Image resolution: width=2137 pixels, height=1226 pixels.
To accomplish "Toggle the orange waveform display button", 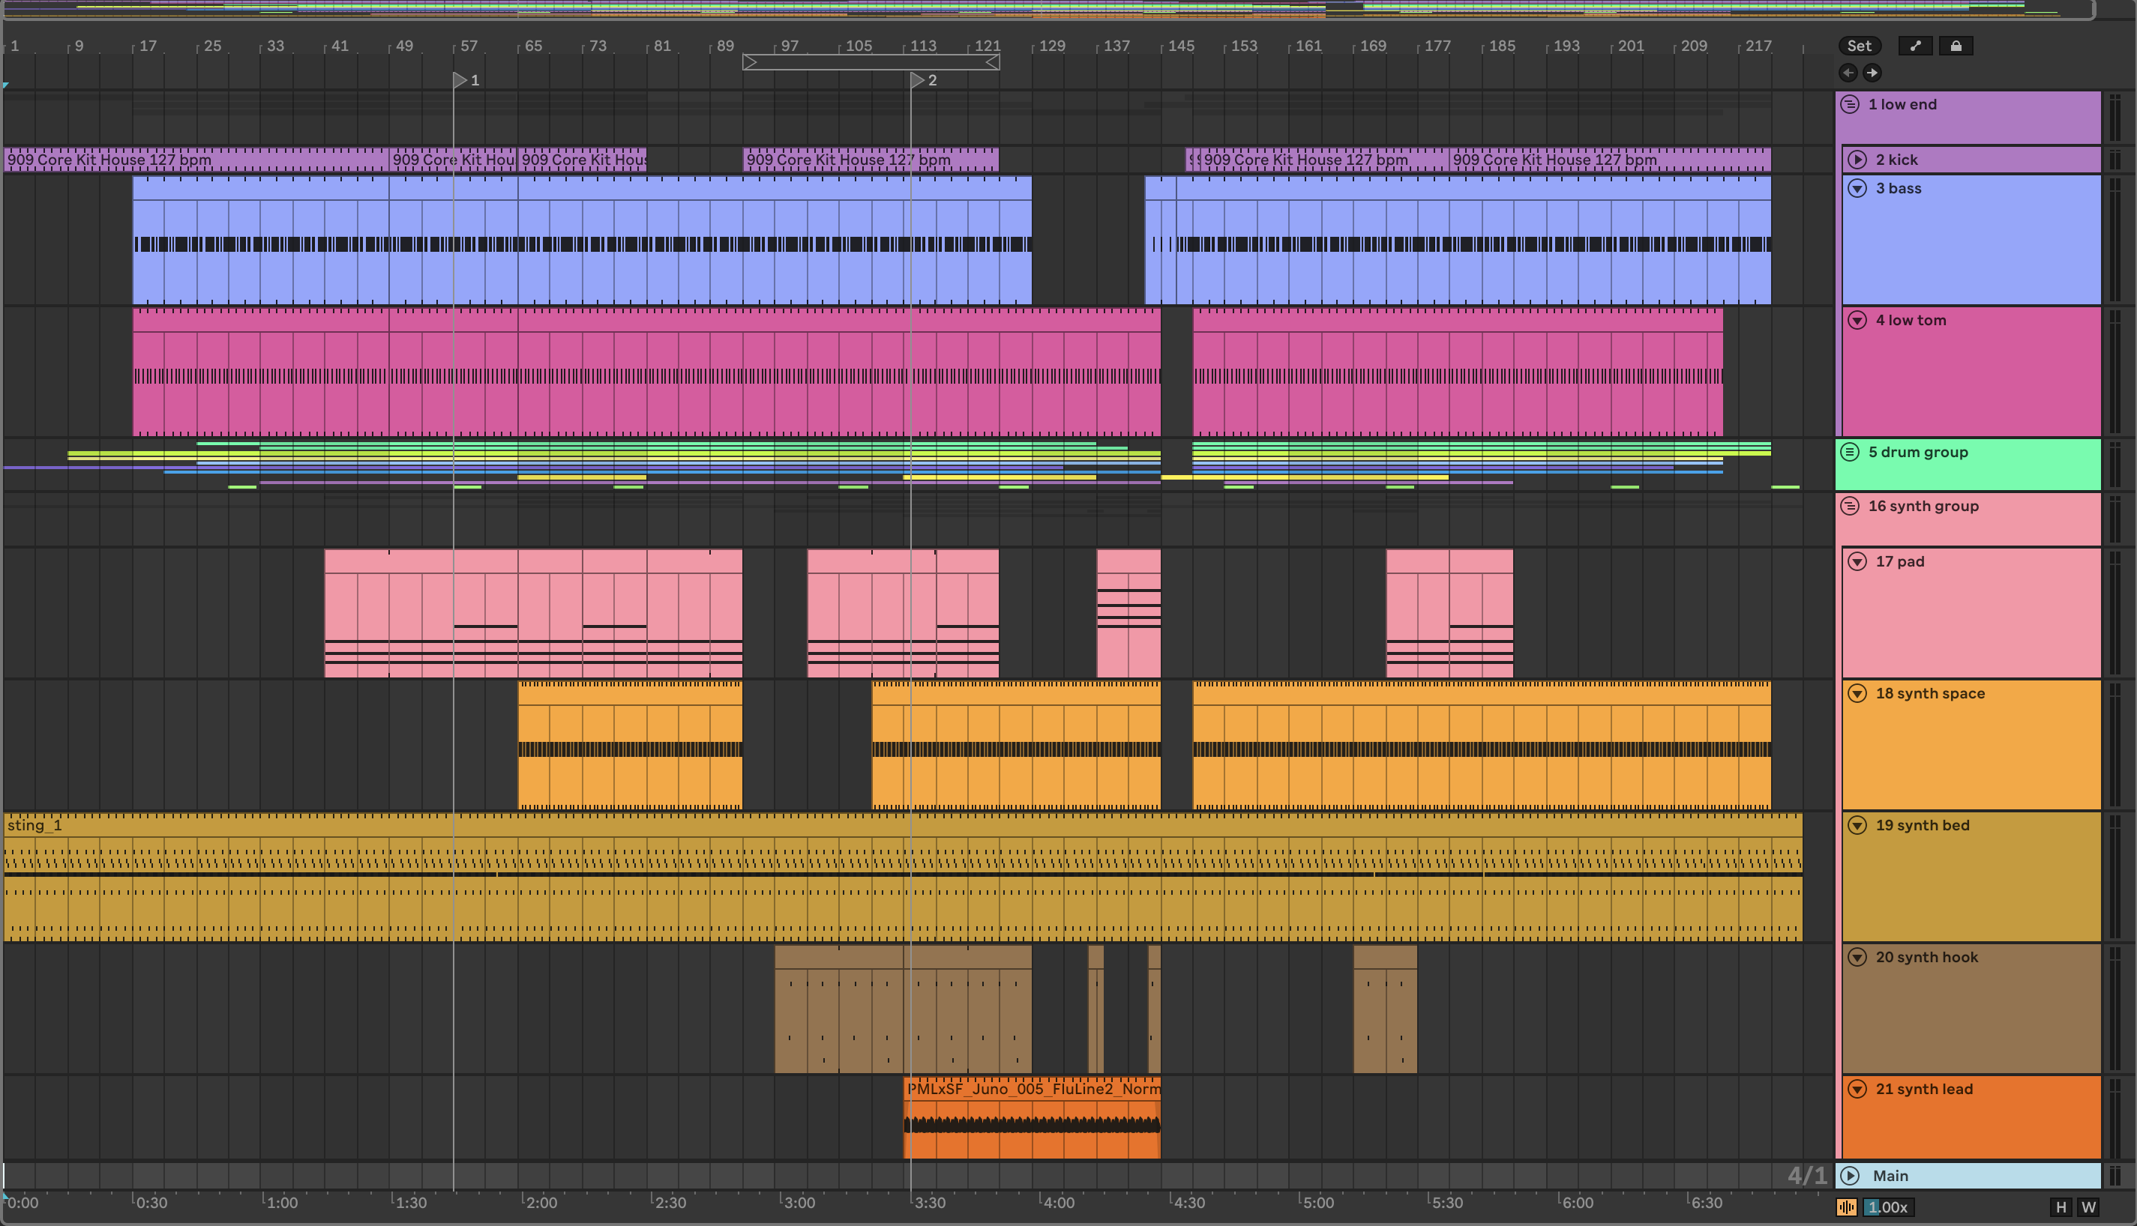I will 1846,1207.
